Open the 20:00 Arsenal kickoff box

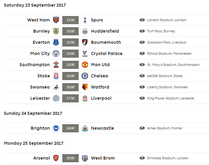point(70,158)
